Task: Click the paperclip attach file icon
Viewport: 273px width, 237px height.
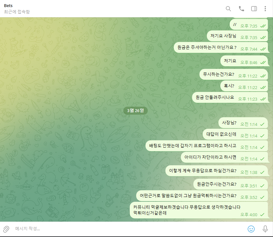Action: coord(6,229)
